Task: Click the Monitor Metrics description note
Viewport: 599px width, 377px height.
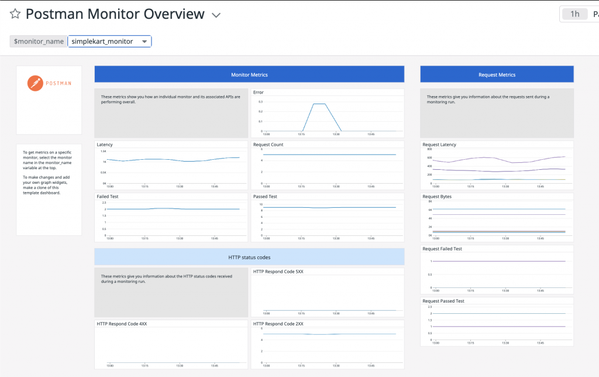Action: click(x=171, y=113)
